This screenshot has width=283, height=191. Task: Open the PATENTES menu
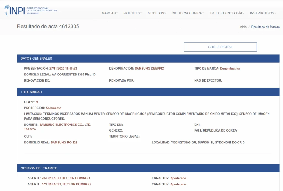click(132, 13)
